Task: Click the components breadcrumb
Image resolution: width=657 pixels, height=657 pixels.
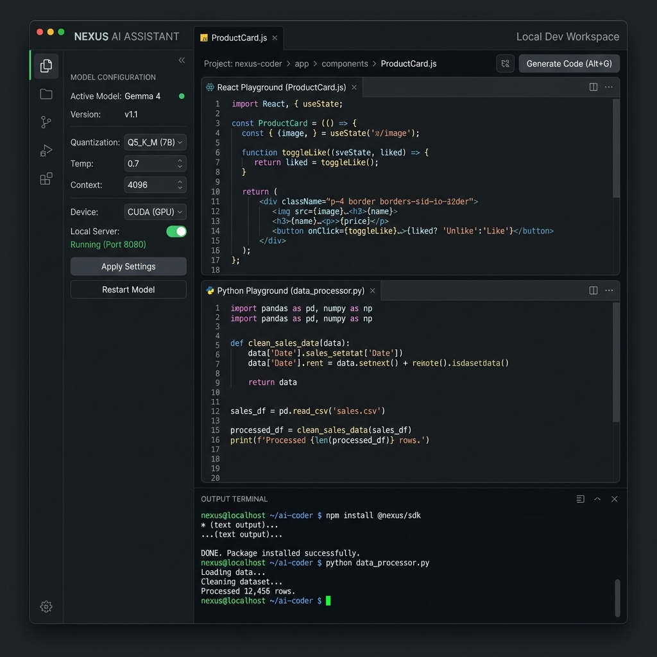Action: (345, 64)
